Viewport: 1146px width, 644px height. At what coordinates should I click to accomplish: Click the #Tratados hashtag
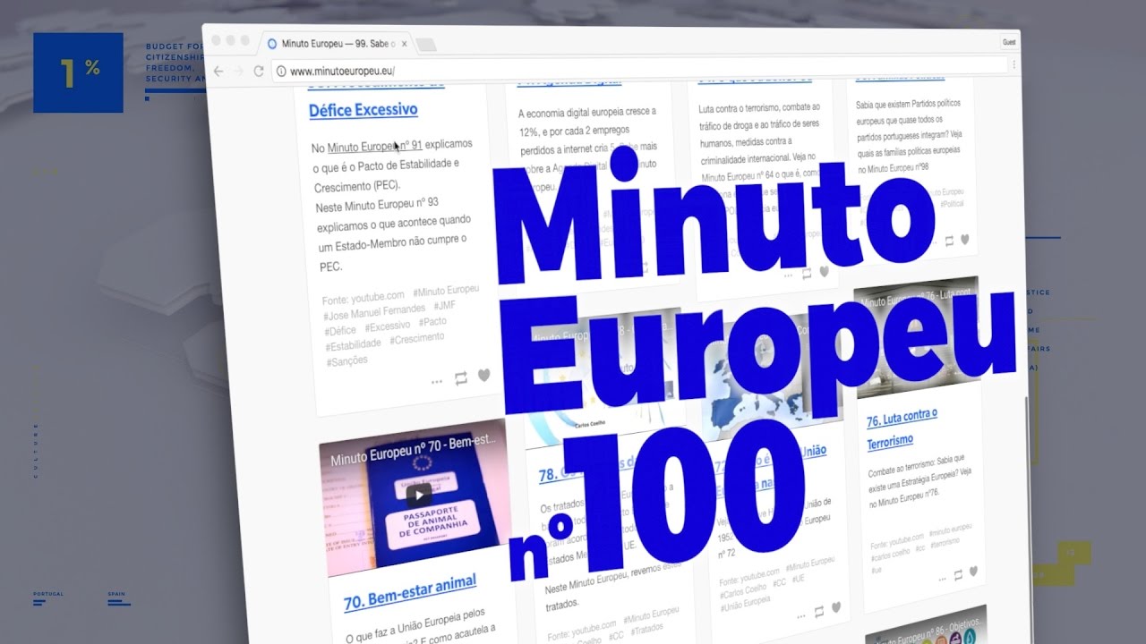646,629
